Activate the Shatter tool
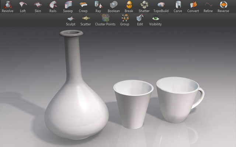The width and height of the screenshot is (236, 147). pos(144,7)
